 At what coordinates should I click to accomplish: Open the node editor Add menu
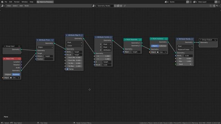pos(21,6)
